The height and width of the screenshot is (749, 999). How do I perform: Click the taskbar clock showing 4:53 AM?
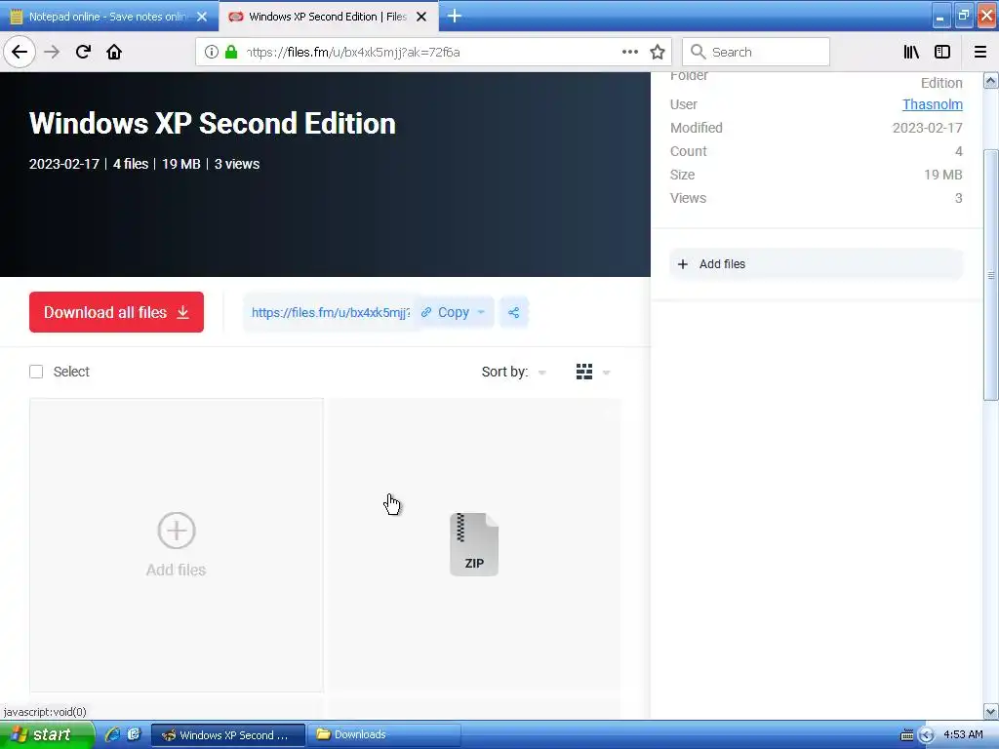(963, 734)
